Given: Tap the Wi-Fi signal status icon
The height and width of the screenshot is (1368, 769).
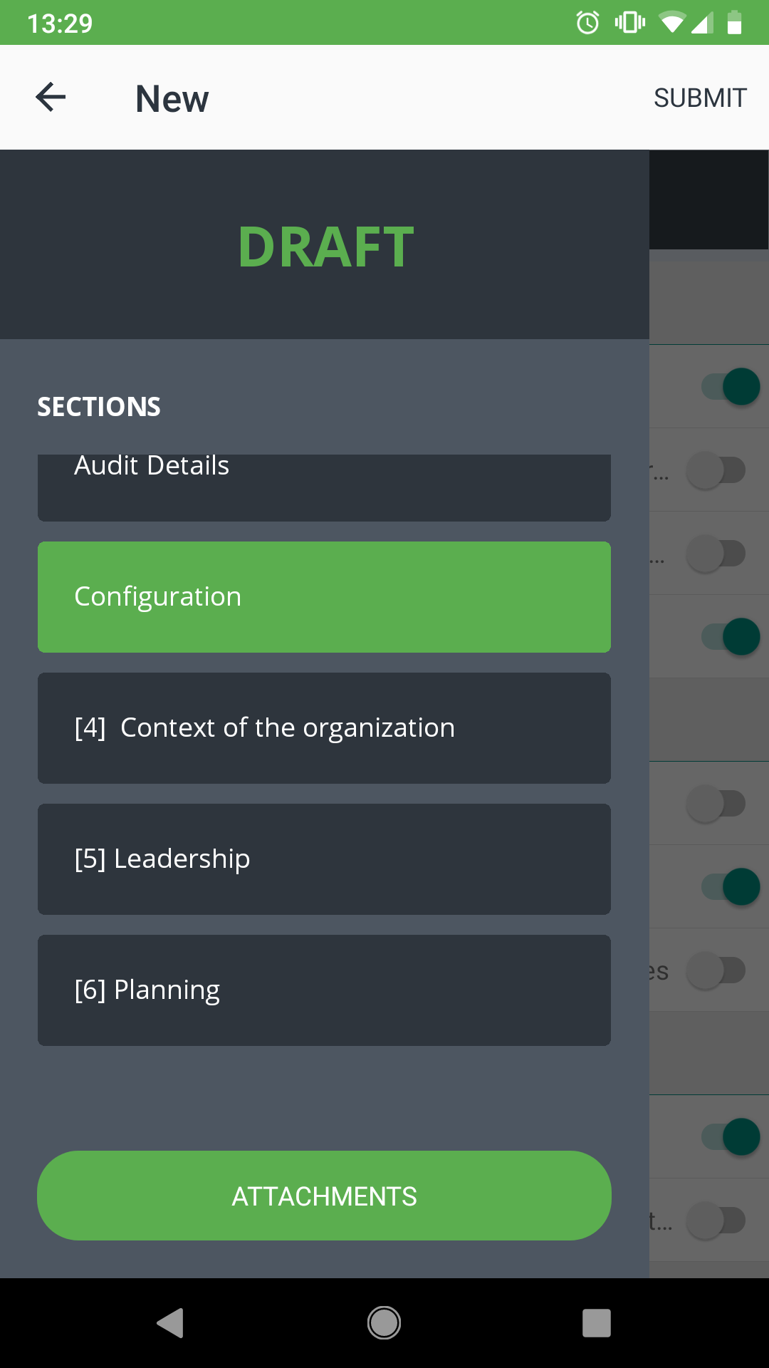Looking at the screenshot, I should [671, 23].
